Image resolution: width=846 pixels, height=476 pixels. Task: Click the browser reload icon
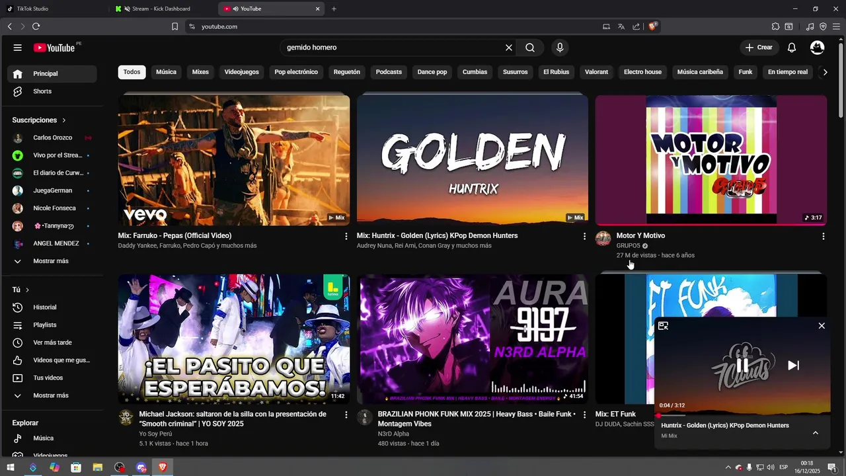(36, 26)
